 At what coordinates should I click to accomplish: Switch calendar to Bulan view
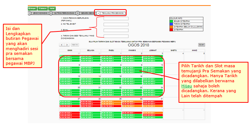click(x=202, y=45)
